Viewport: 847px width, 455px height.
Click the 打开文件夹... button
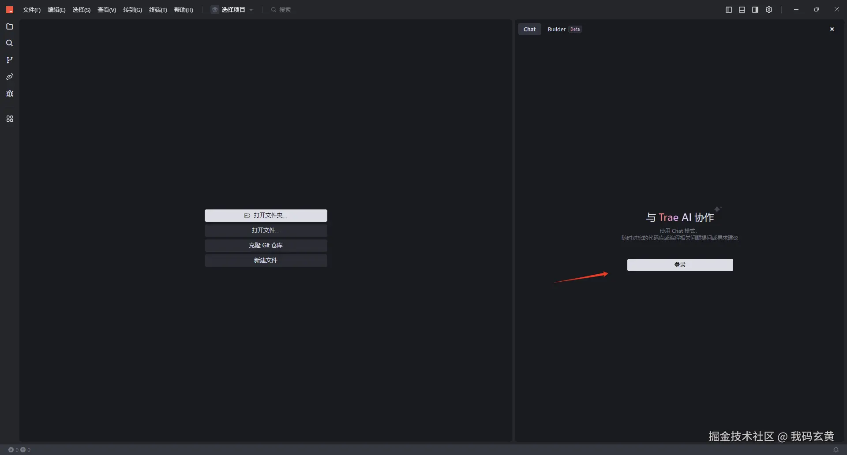266,216
